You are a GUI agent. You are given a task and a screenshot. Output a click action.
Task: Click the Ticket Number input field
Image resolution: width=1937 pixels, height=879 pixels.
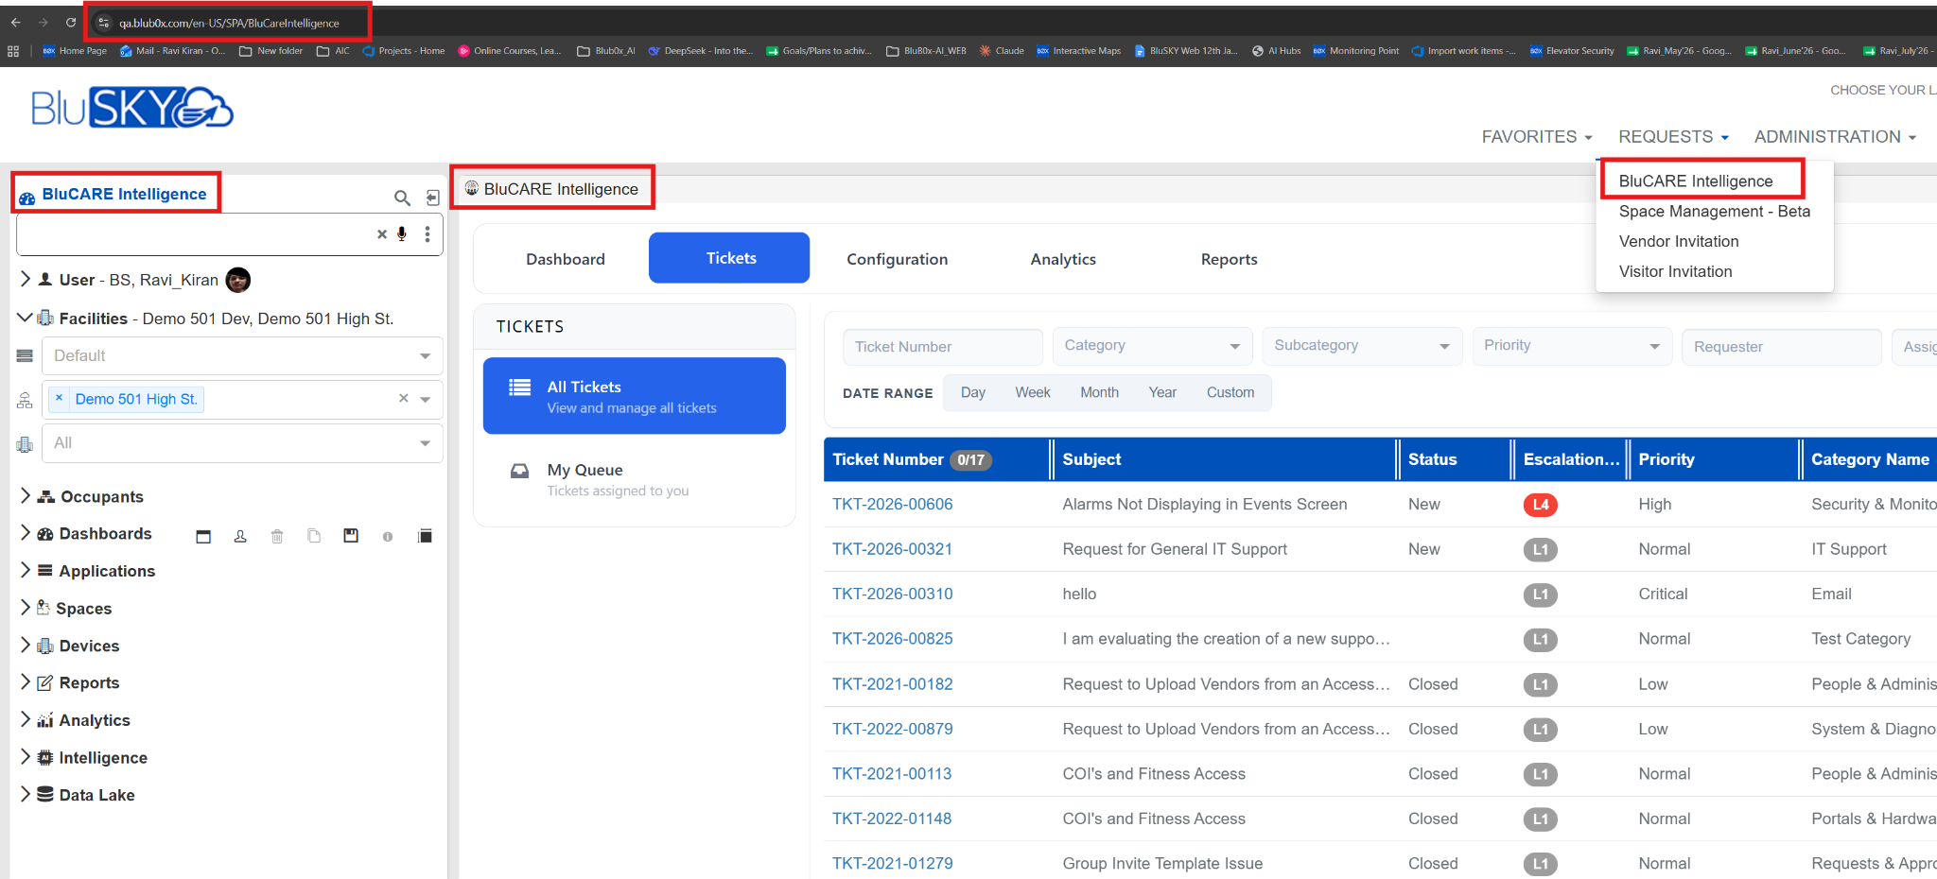tap(942, 347)
